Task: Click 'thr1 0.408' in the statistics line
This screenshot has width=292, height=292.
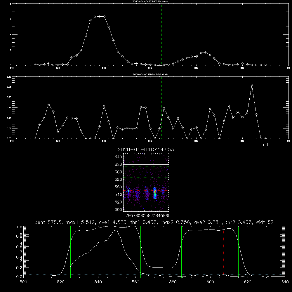Action: click(145, 222)
